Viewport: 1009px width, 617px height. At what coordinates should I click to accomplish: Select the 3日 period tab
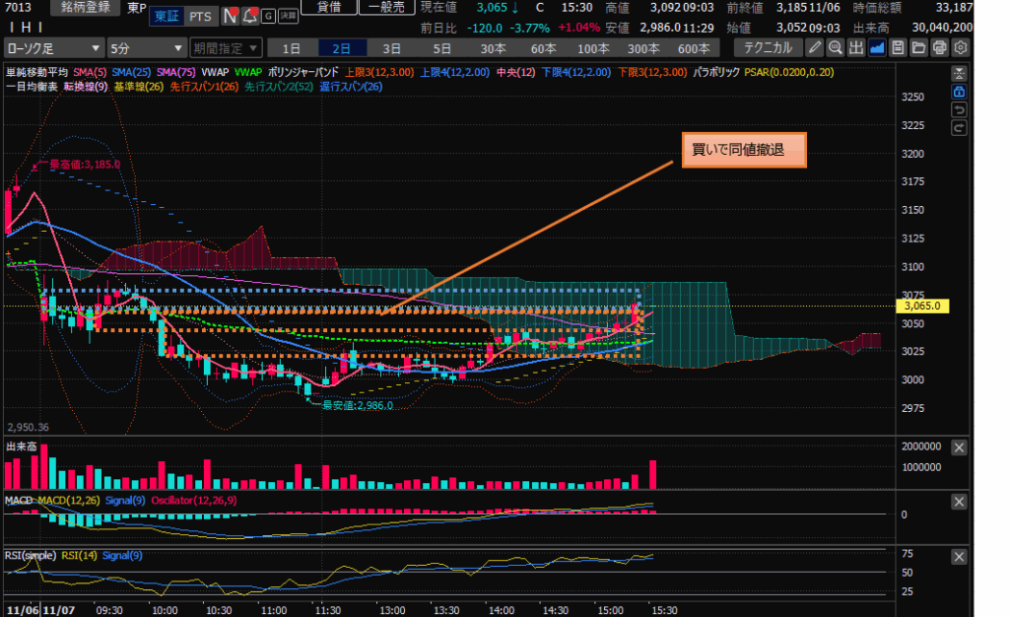[x=392, y=48]
